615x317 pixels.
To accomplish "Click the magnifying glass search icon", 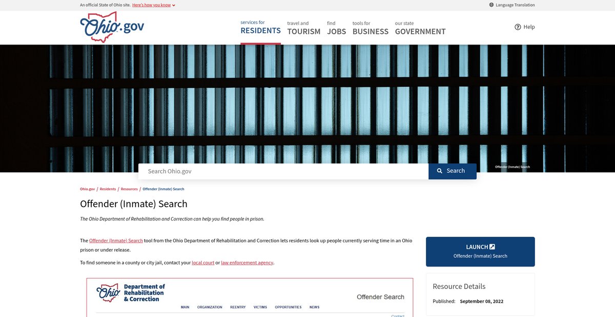I will click(440, 171).
